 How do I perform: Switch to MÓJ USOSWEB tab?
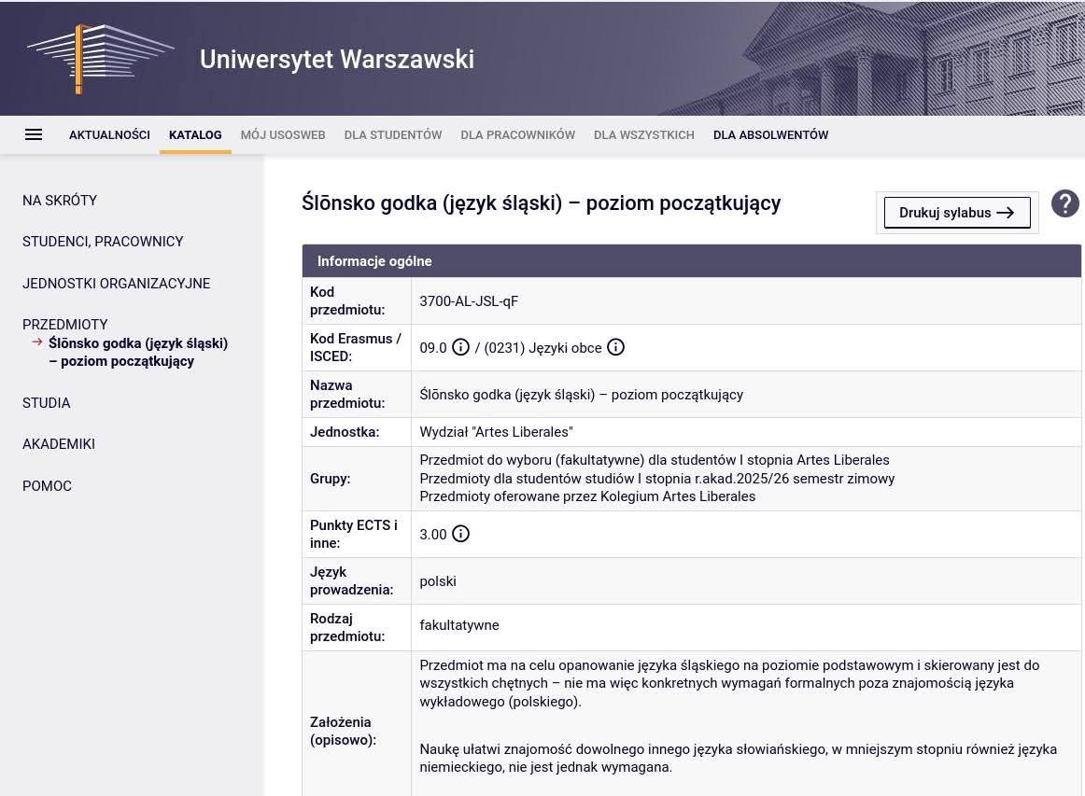pos(283,135)
